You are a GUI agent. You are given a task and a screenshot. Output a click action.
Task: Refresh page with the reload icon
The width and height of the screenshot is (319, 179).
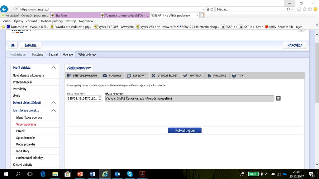pyautogui.click(x=212, y=9)
